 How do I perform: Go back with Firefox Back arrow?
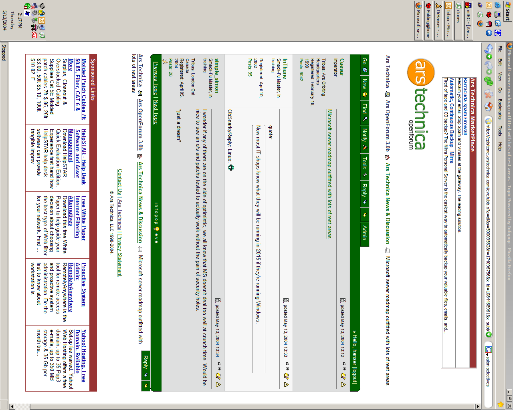pos(489,49)
